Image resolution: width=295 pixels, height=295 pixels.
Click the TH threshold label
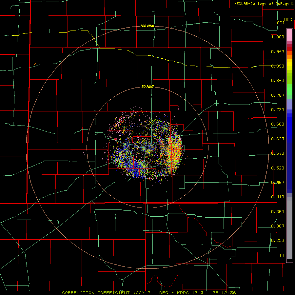tap(282, 255)
